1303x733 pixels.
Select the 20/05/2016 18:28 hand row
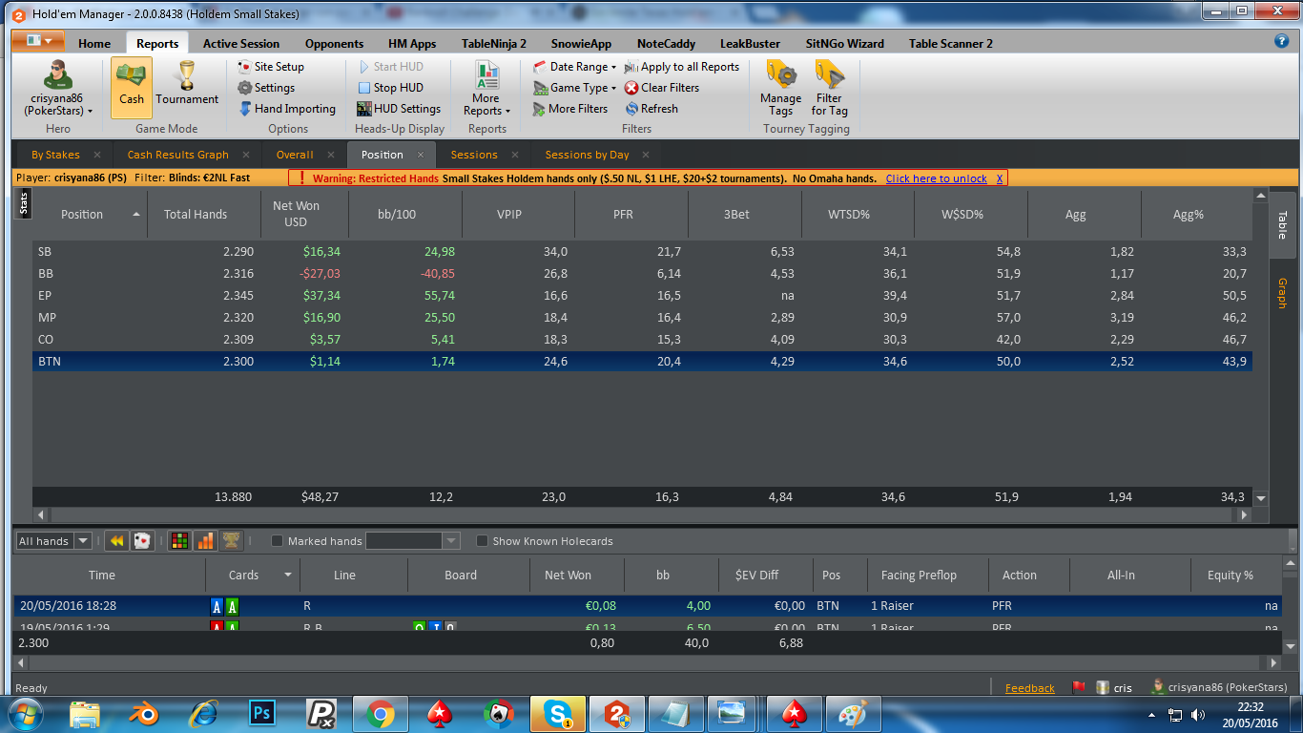point(647,605)
